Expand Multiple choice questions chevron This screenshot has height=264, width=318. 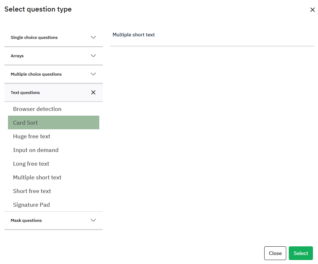pyautogui.click(x=93, y=74)
